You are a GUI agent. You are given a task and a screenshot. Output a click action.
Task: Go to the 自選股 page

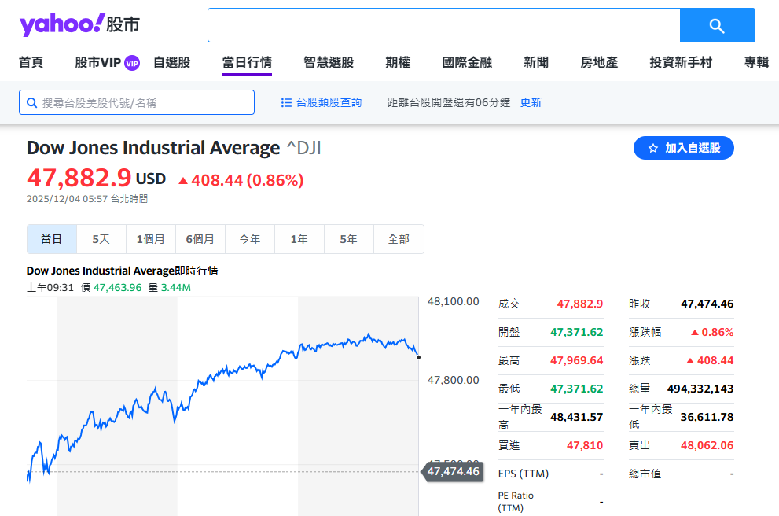click(174, 62)
